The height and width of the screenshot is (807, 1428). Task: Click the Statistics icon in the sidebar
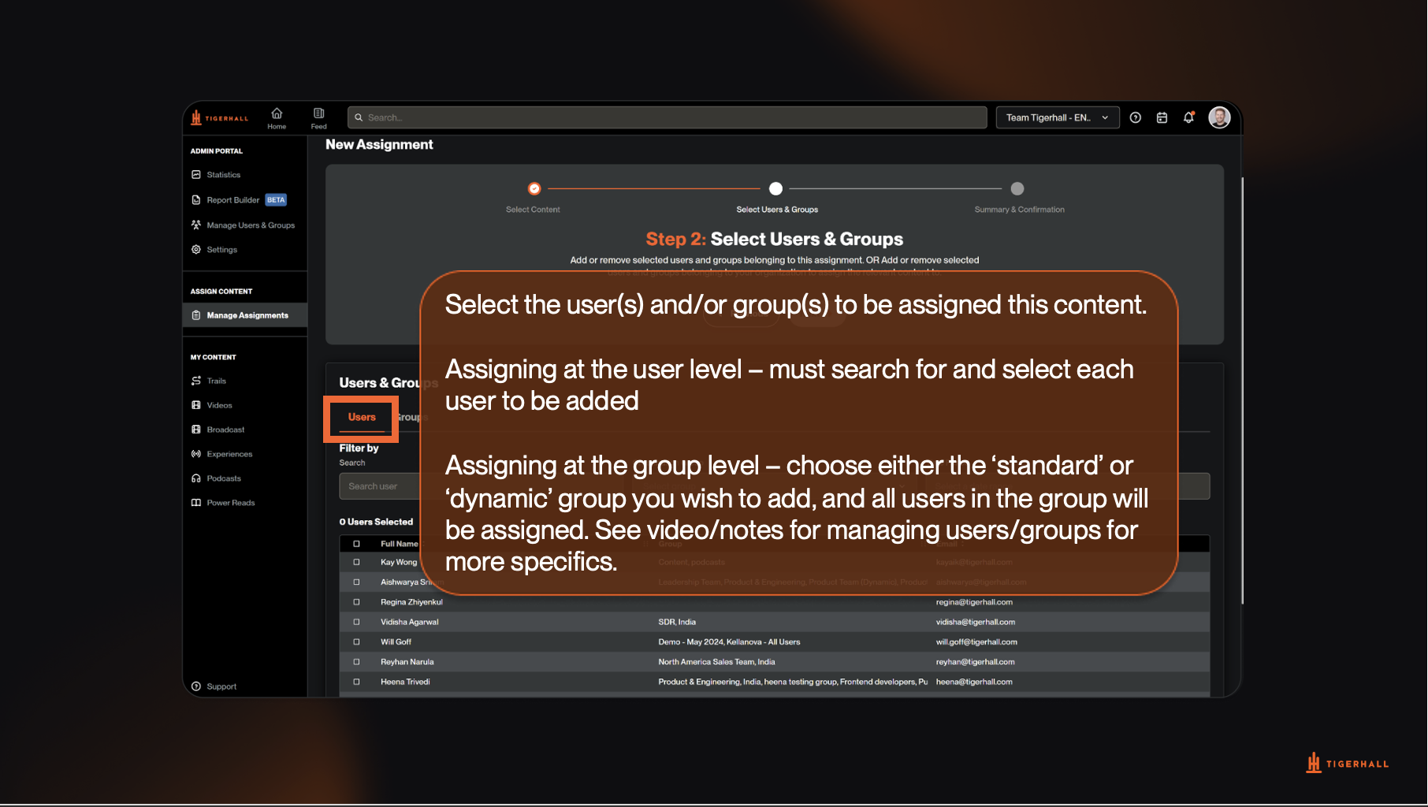pos(196,175)
